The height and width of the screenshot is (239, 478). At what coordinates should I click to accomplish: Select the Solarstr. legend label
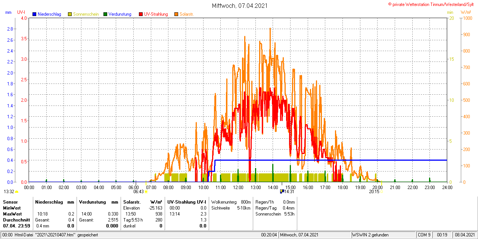[x=187, y=14]
